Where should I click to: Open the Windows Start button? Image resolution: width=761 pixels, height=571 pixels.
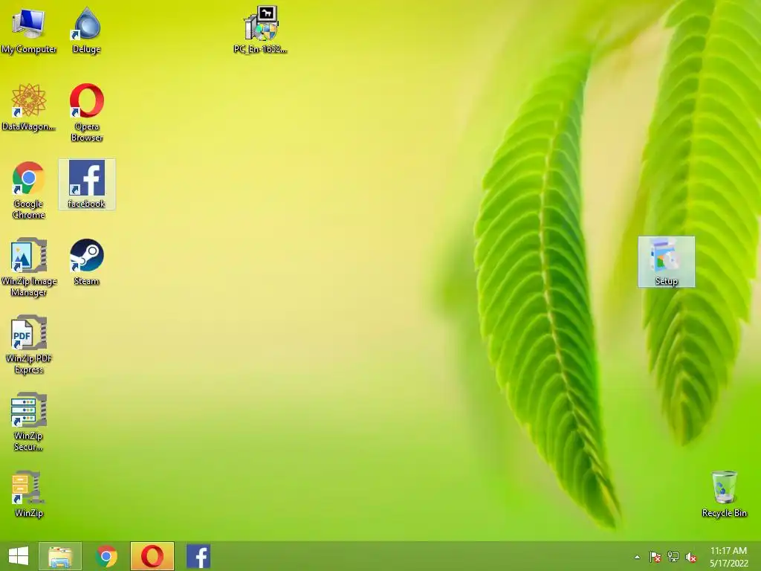click(19, 556)
